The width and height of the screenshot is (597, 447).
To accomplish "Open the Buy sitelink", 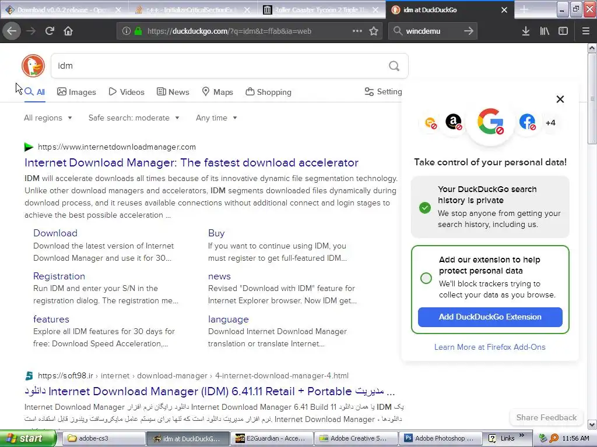I will click(x=216, y=233).
